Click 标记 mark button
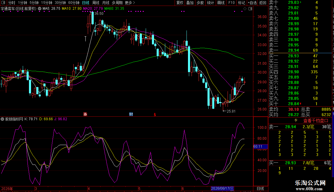 [241, 3]
